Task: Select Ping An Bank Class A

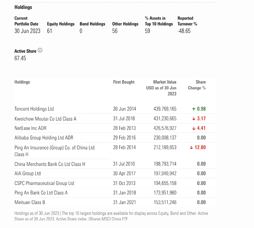Action: (x=41, y=193)
